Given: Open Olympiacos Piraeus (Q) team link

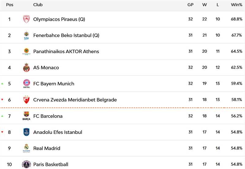Looking at the screenshot, I should [59, 19].
